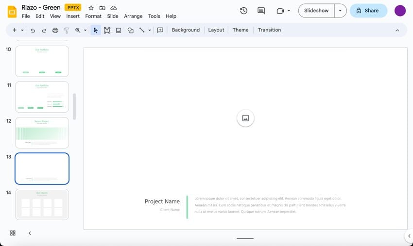Click the Transition button
413x246 pixels.
pyautogui.click(x=269, y=30)
